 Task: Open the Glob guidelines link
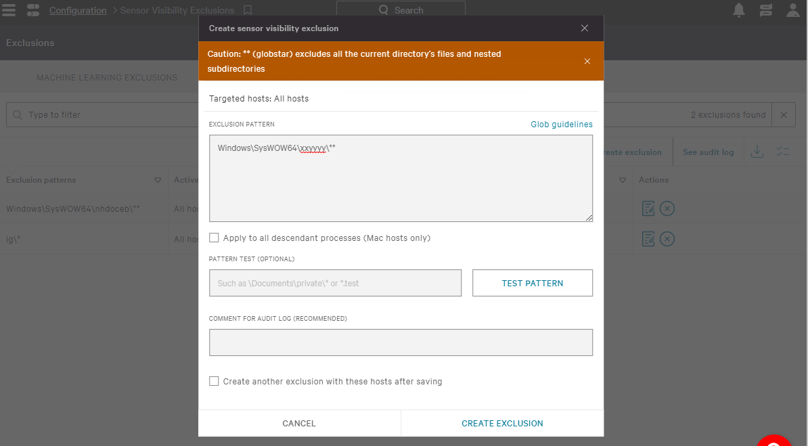click(561, 125)
